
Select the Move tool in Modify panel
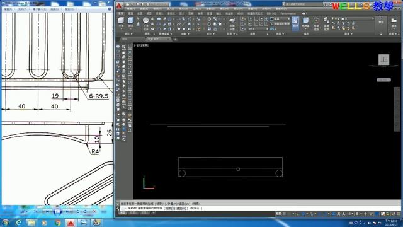click(209, 19)
